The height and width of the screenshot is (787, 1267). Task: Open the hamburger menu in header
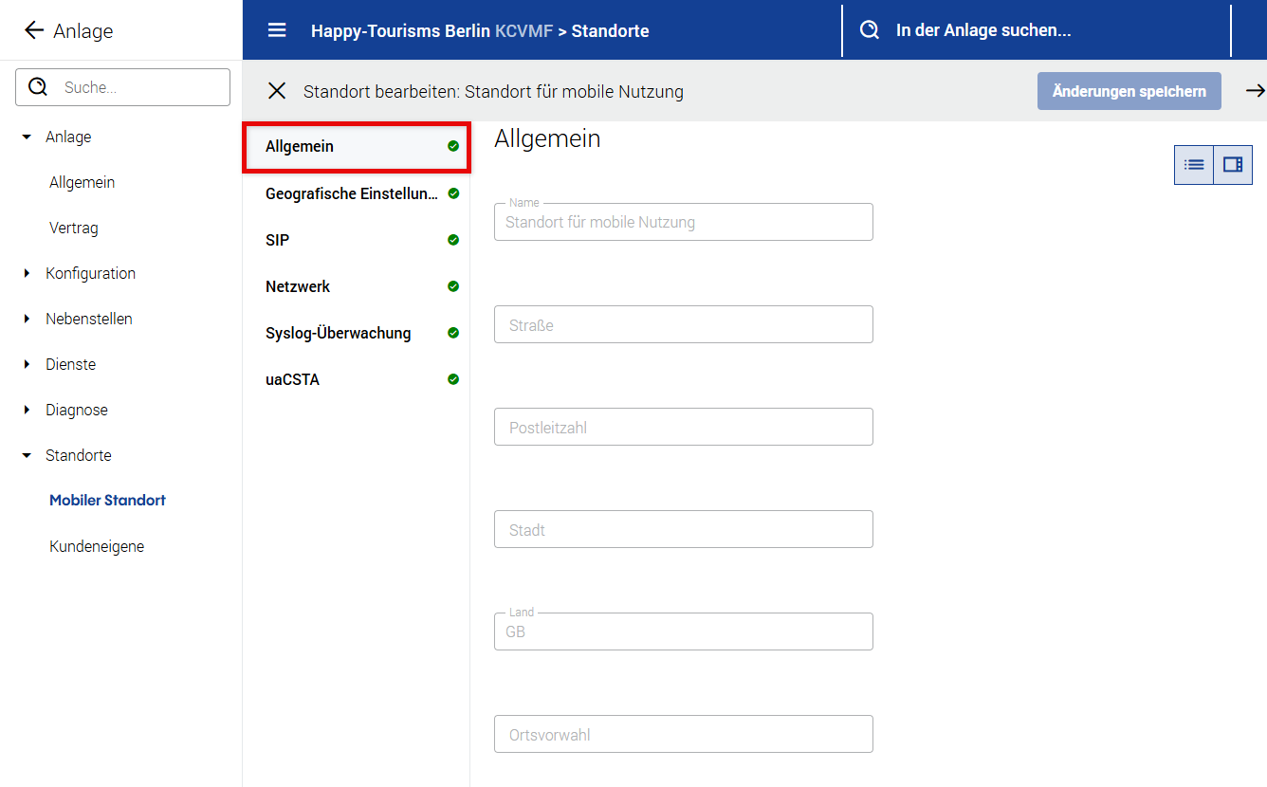[x=277, y=30]
